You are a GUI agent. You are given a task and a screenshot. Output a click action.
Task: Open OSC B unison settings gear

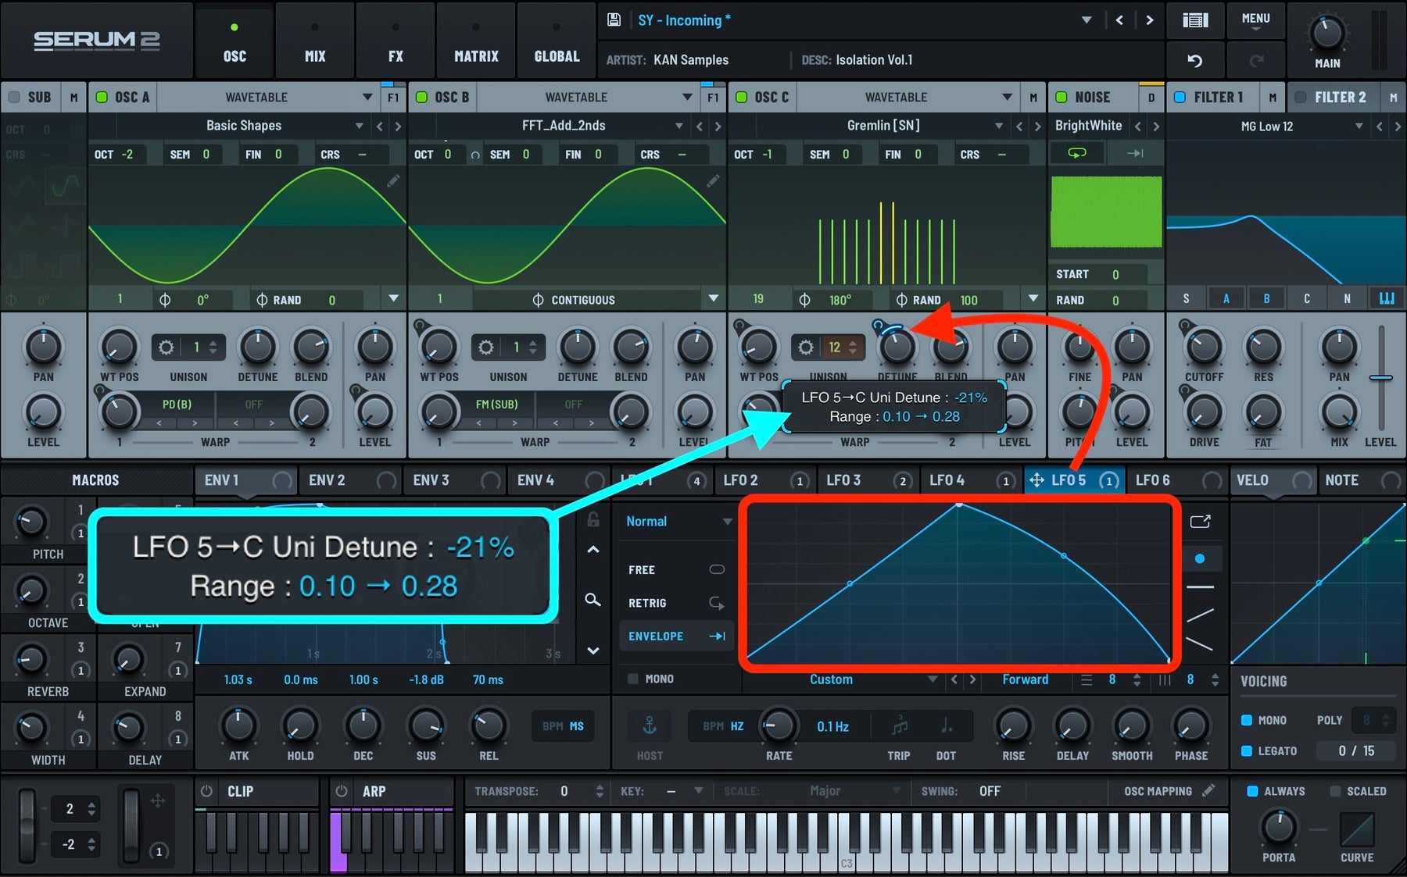pos(486,347)
